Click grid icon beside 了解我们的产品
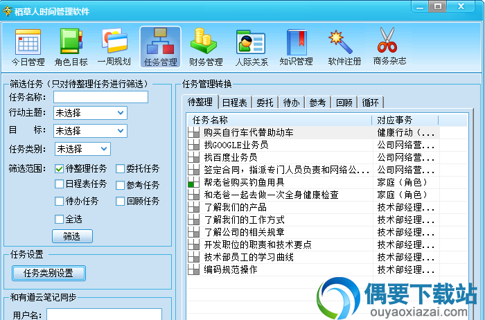Image resolution: width=485 pixels, height=320 pixels. [193, 207]
